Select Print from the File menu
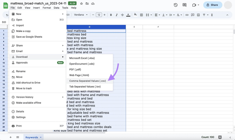 [x=38, y=126]
